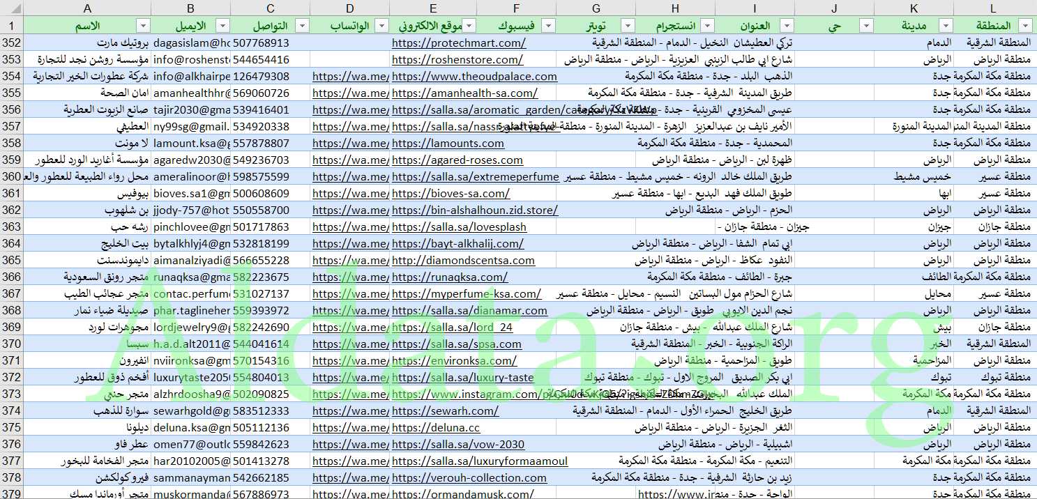Screen dimensions: 1037x499
Task: Open the deluna.cc link
Action: [436, 427]
